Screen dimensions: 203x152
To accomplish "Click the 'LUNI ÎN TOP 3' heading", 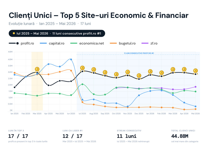I will 16,131.
